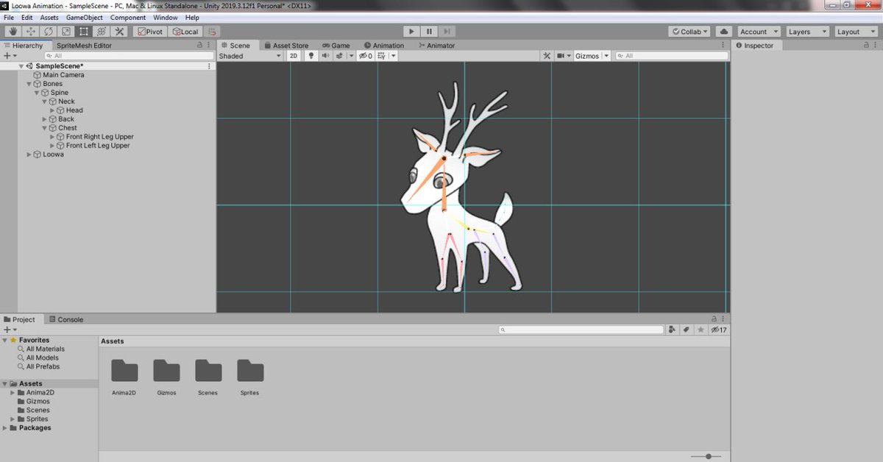Open the File menu

9,17
